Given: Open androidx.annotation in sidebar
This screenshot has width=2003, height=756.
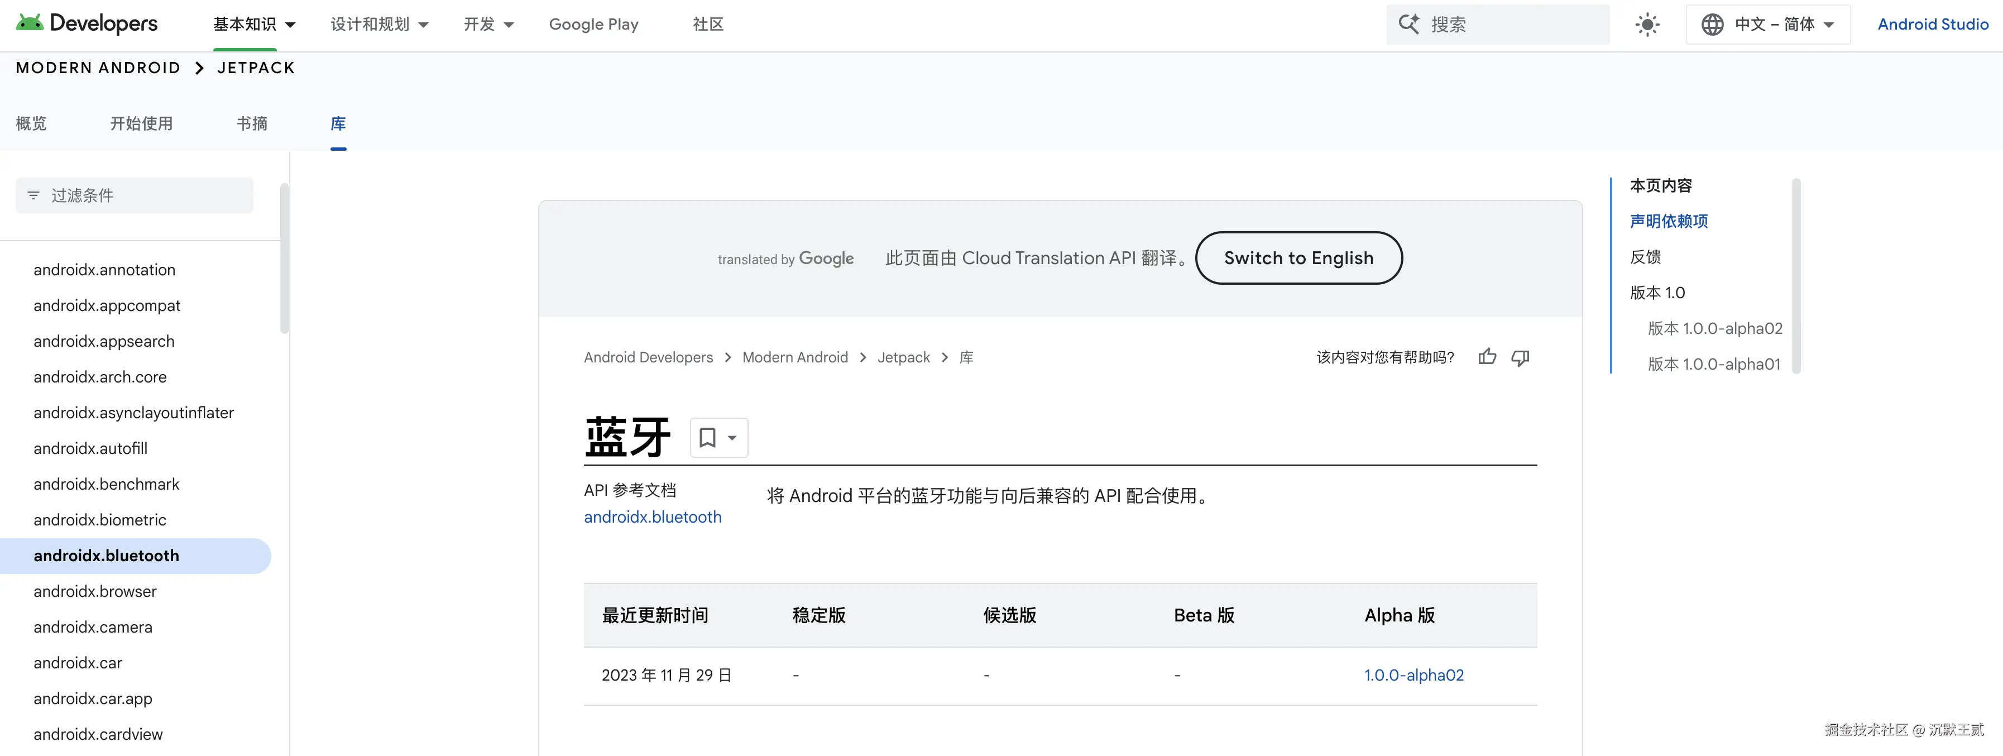Looking at the screenshot, I should point(104,270).
